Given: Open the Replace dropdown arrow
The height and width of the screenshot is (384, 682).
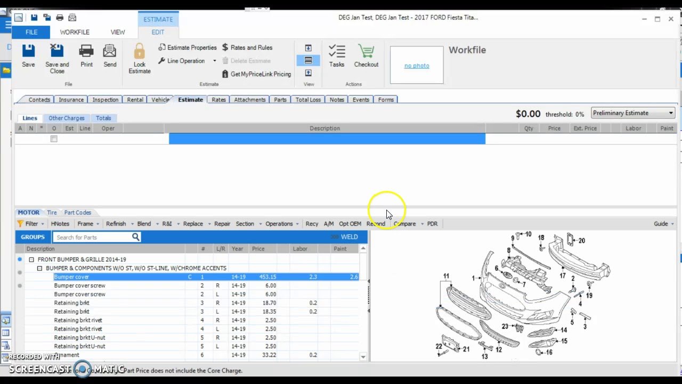Looking at the screenshot, I should tap(209, 224).
